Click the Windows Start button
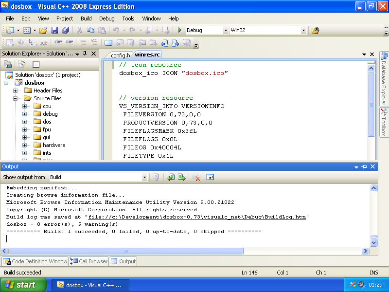Viewport: 389px width, 292px height. (x=23, y=285)
